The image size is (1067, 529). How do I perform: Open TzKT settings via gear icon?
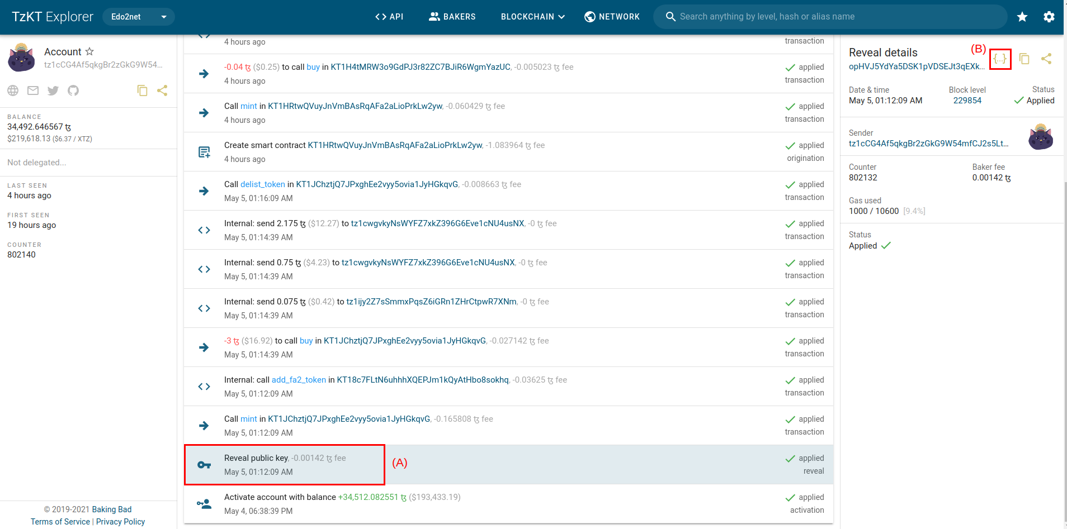[x=1050, y=16]
